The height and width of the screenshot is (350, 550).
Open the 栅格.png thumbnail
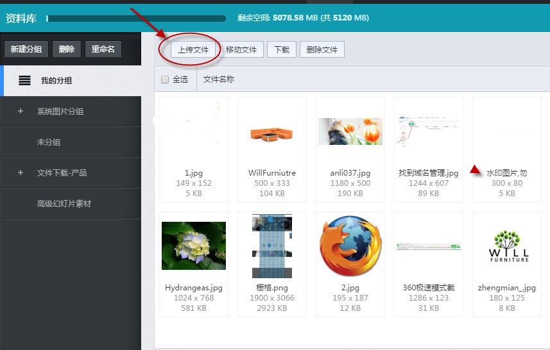(x=271, y=246)
